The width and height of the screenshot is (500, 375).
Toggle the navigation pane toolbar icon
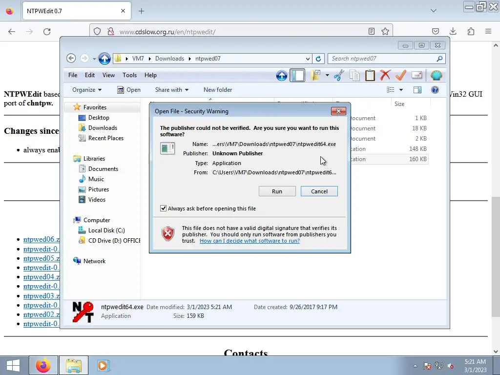(297, 76)
